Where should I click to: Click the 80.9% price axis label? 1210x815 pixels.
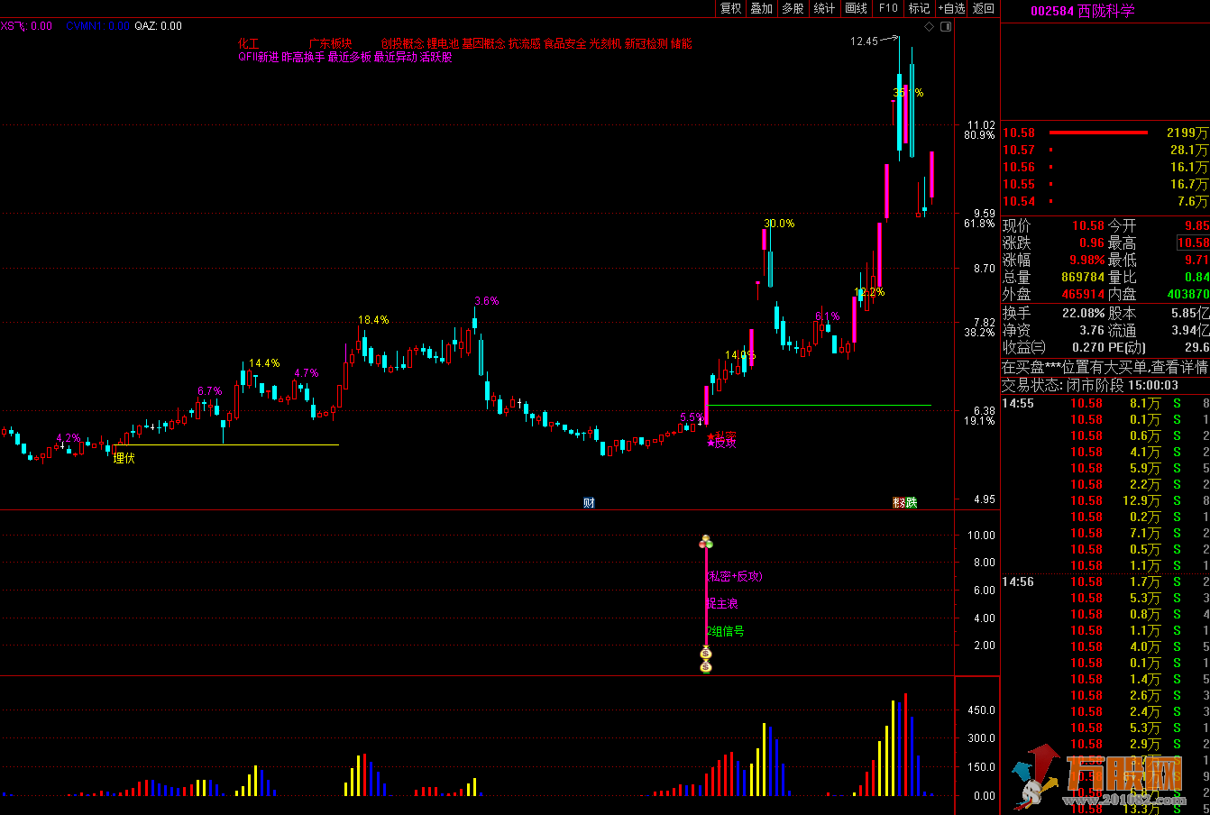pyautogui.click(x=979, y=134)
